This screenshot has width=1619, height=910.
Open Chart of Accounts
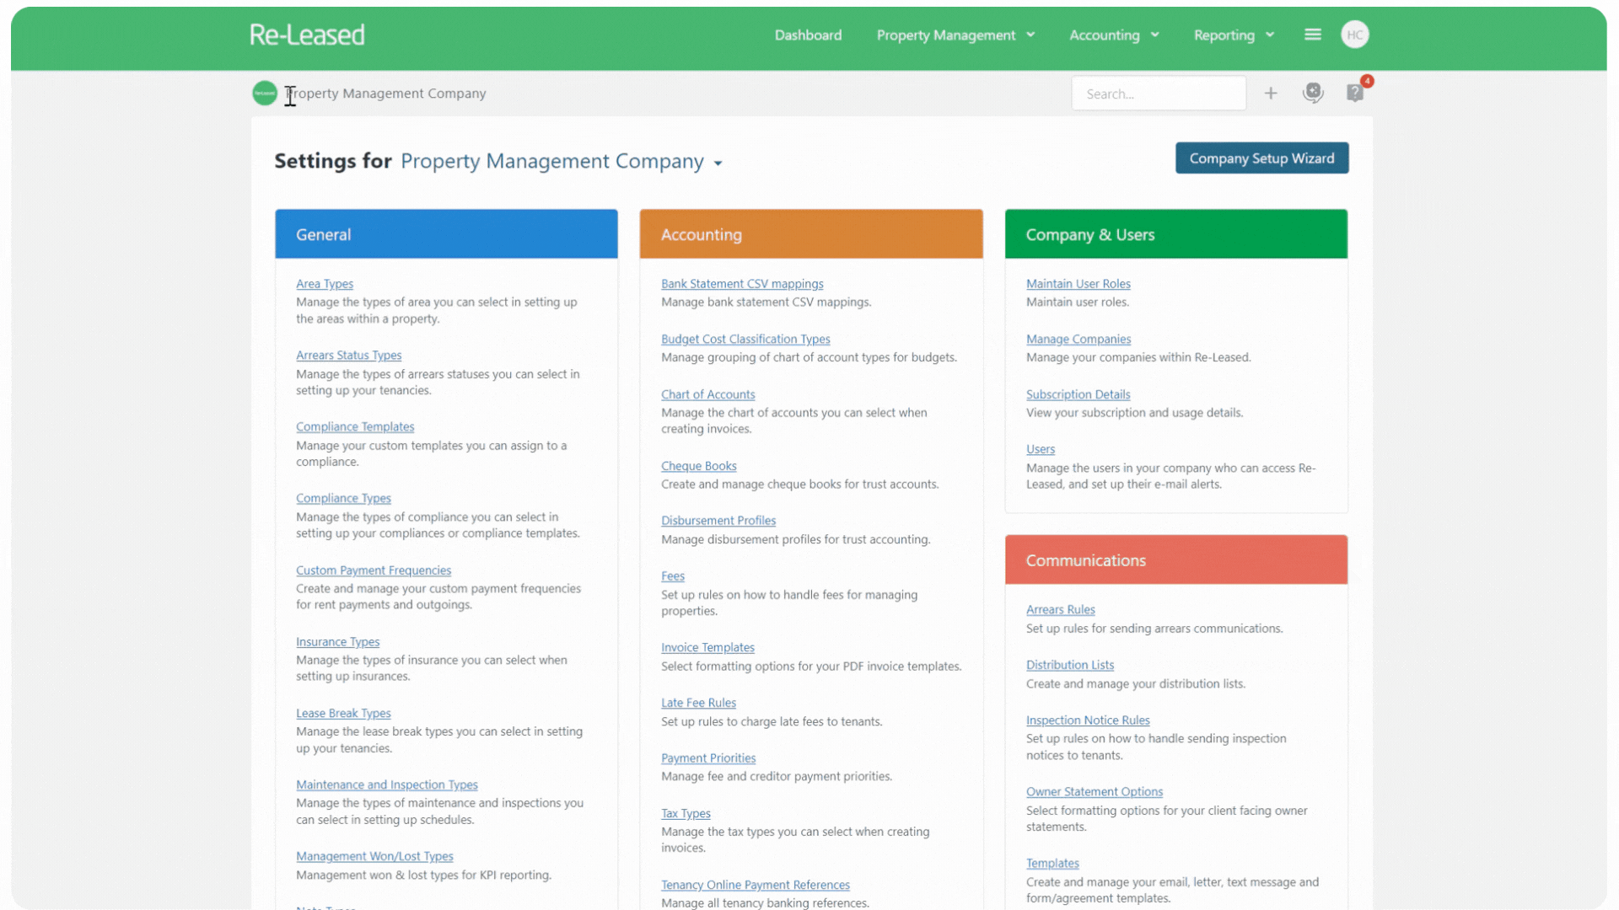pos(707,394)
